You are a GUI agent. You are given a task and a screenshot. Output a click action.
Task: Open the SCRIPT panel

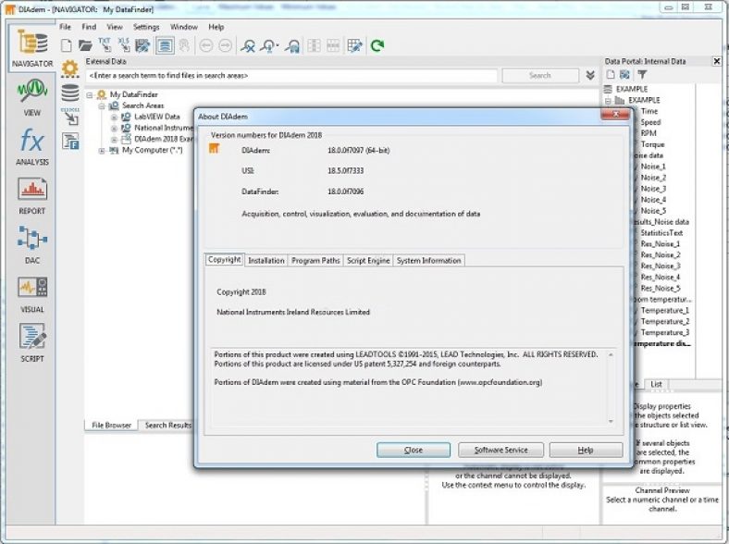tap(31, 344)
